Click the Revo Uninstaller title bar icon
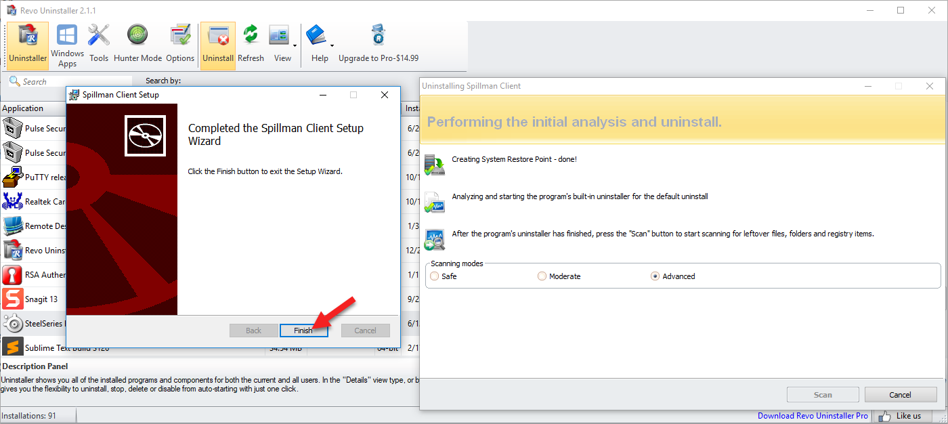948x424 pixels. point(12,9)
